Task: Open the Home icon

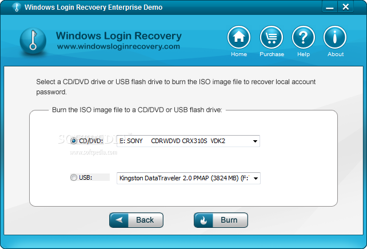Action: (239, 37)
